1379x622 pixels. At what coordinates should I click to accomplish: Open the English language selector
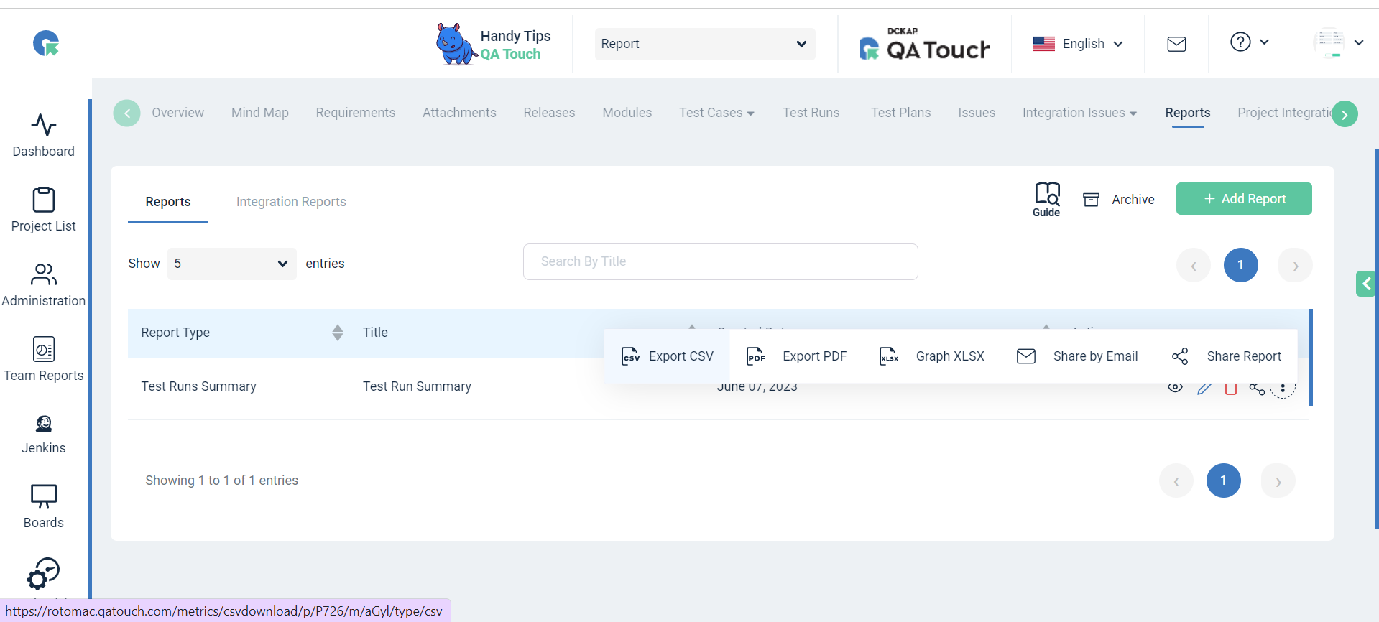point(1078,44)
